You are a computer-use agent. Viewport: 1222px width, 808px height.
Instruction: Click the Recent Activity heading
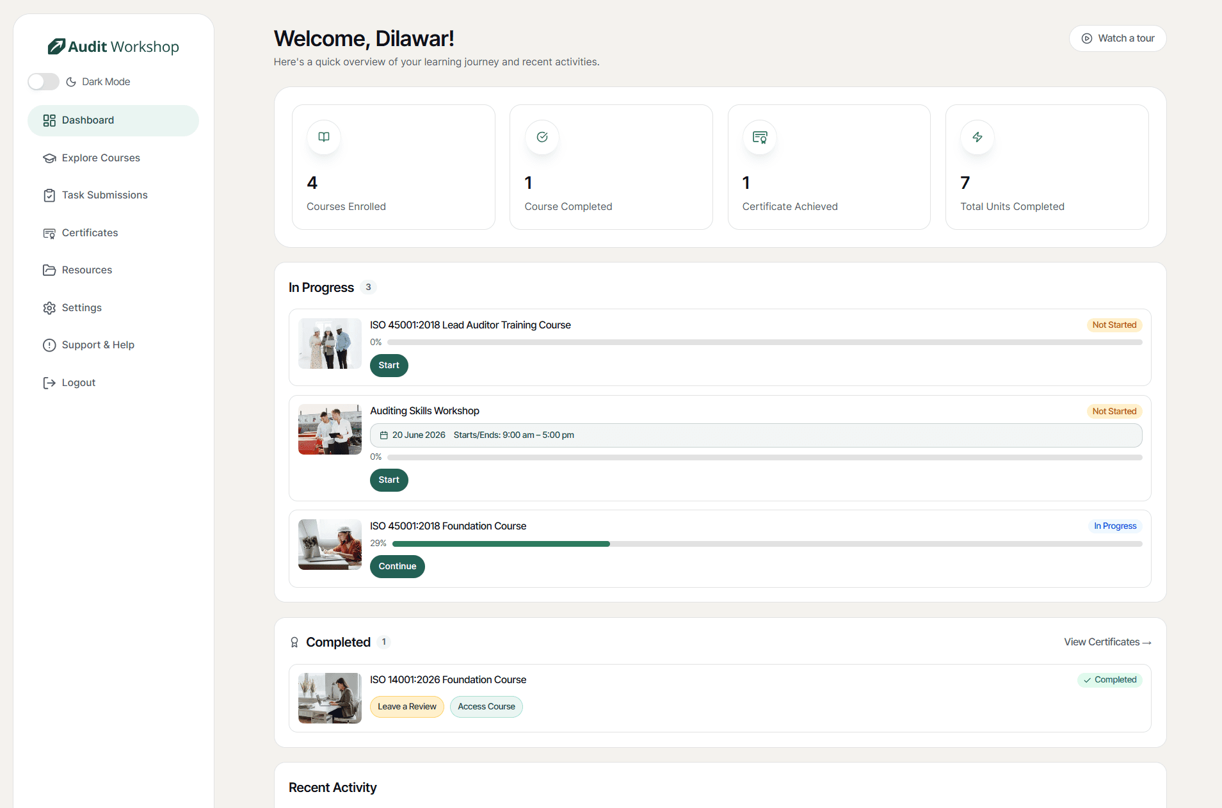pyautogui.click(x=332, y=788)
